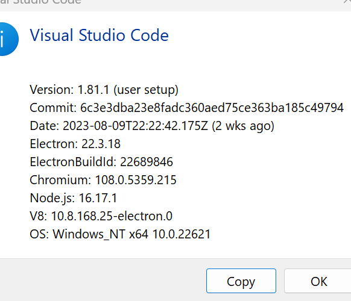351x301 pixels.
Task: Click the Electron: 22.3.18 line
Action: [75, 144]
